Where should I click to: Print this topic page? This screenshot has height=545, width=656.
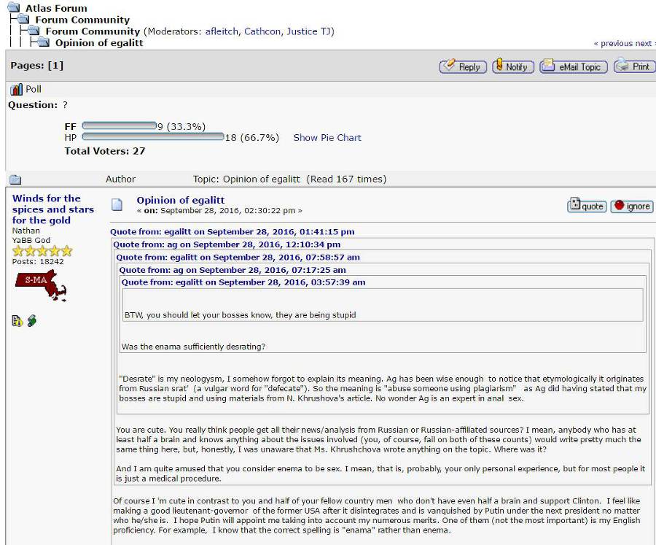[x=632, y=66]
